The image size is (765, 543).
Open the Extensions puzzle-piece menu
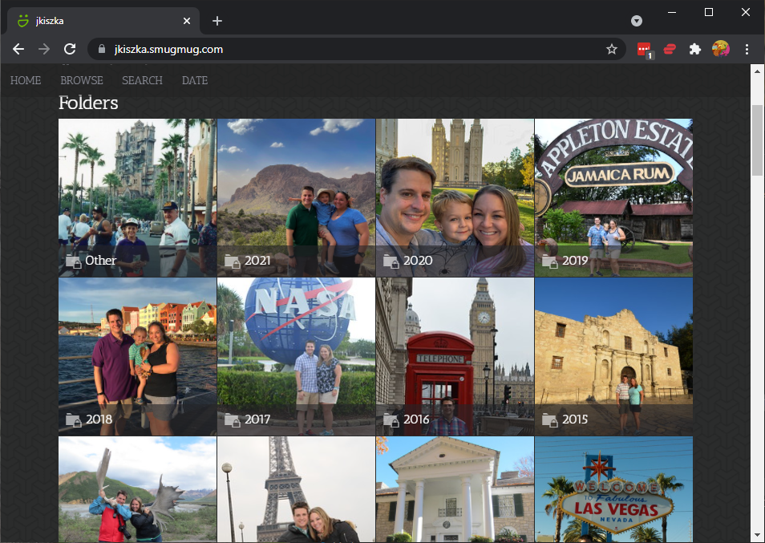click(x=694, y=49)
